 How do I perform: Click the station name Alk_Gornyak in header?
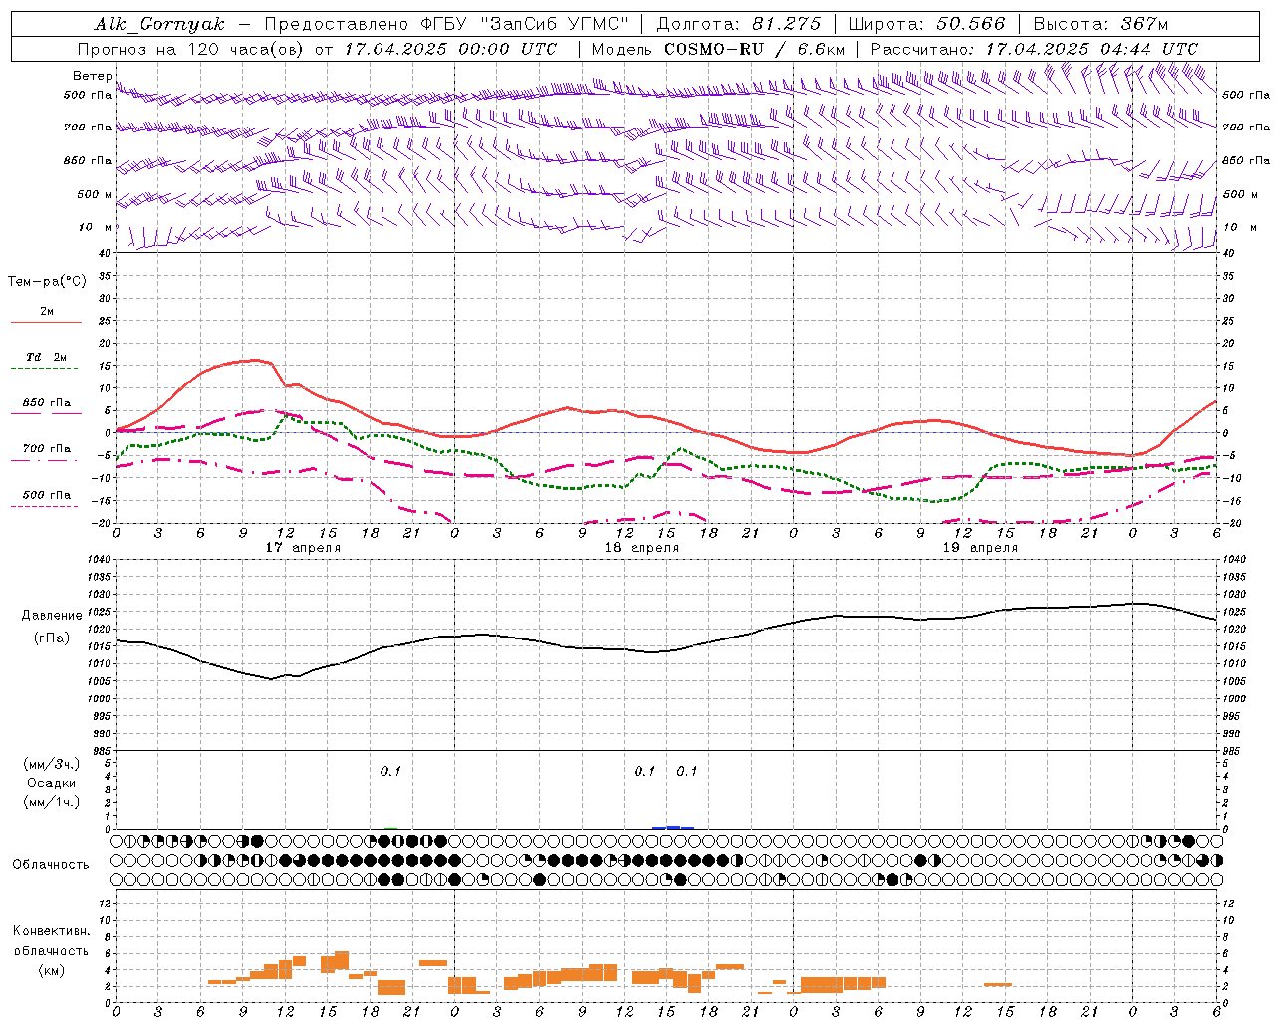click(x=159, y=24)
